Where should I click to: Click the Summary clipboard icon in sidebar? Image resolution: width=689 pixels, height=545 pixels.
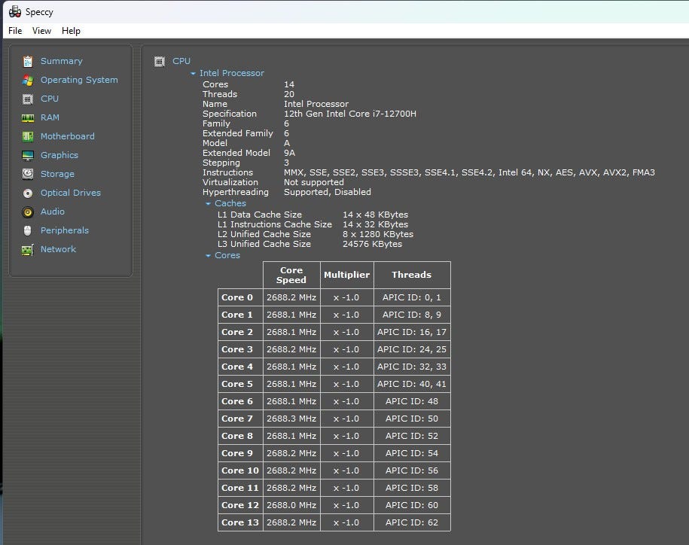28,61
